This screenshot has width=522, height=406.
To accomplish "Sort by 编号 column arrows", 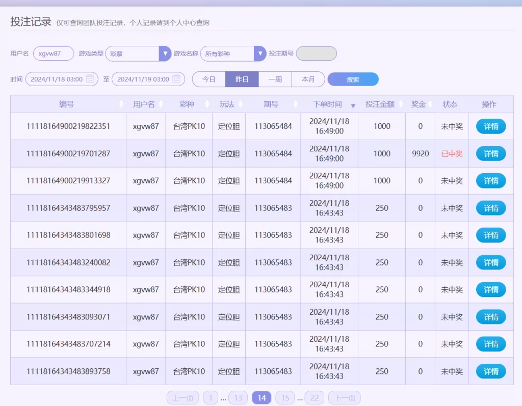I will [121, 104].
